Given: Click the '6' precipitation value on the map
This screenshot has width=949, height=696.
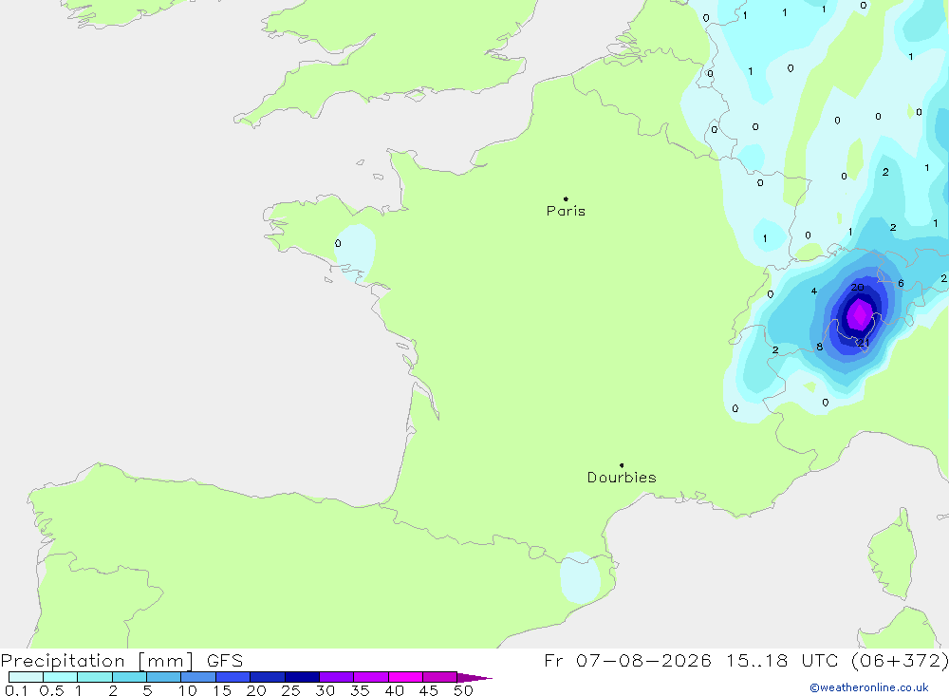Looking at the screenshot, I should 901,284.
